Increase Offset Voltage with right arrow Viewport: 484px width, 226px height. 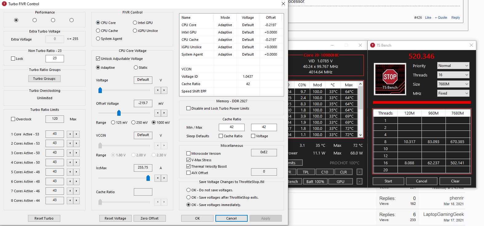pyautogui.click(x=164, y=113)
